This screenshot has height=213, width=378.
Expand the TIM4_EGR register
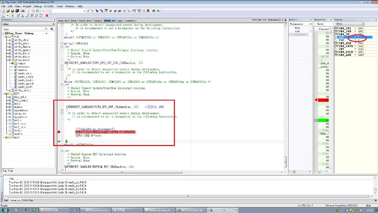pyautogui.click(x=335, y=43)
